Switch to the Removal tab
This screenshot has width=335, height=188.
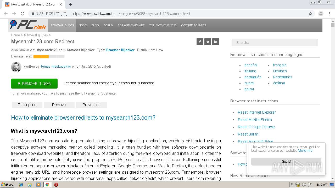[59, 105]
